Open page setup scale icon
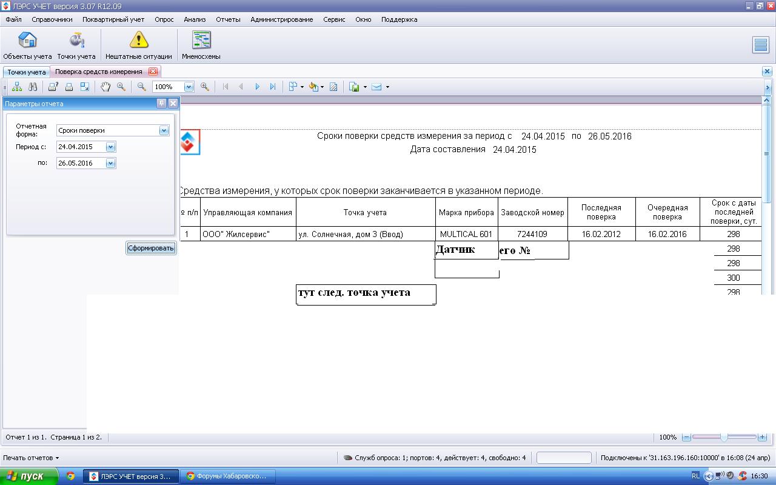 85,87
